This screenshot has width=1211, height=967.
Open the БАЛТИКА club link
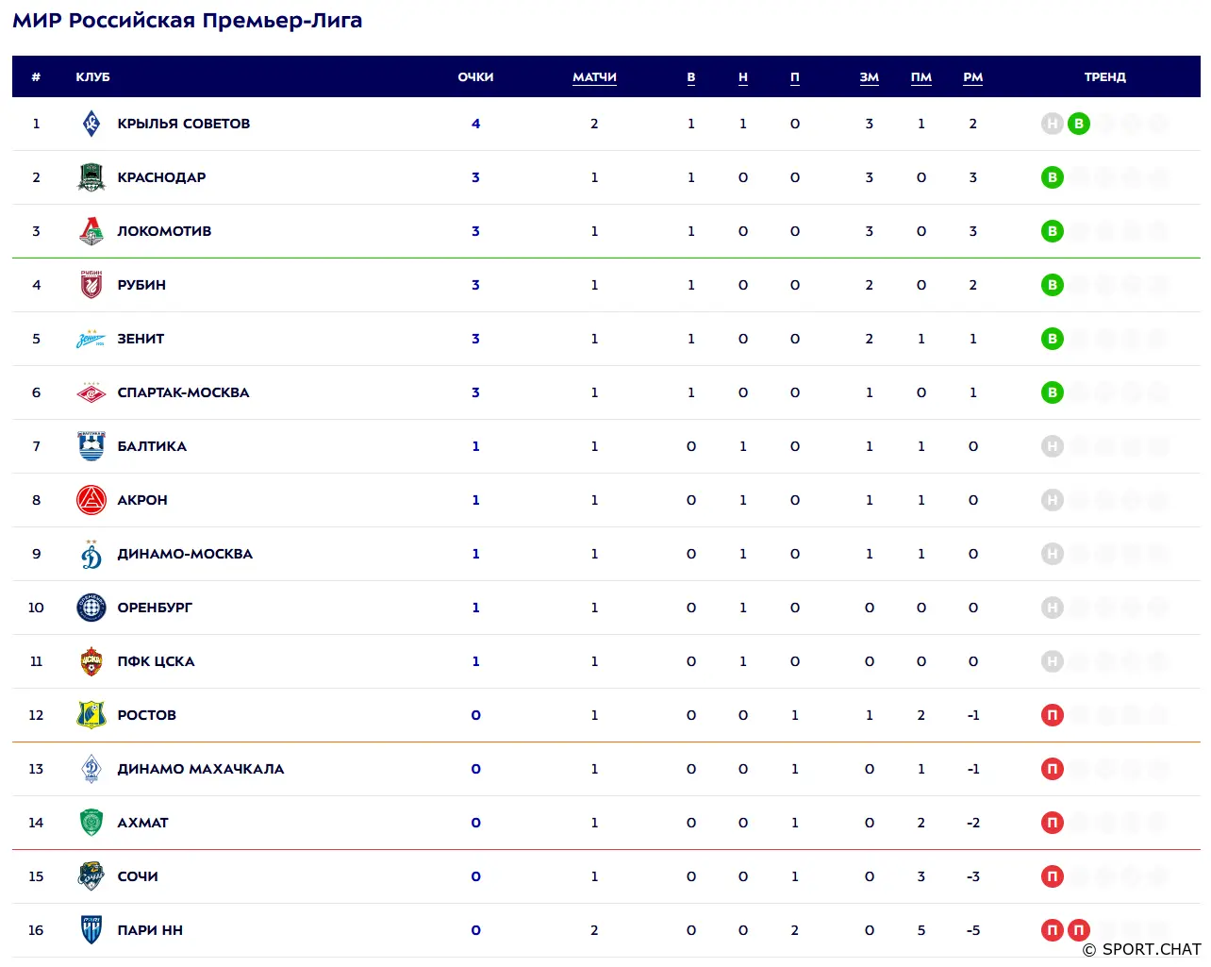(x=152, y=446)
